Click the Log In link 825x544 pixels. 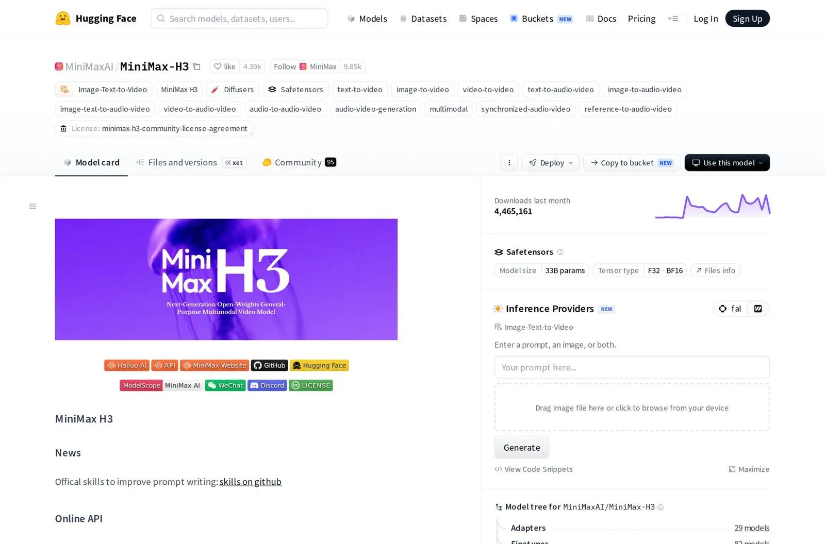(705, 19)
